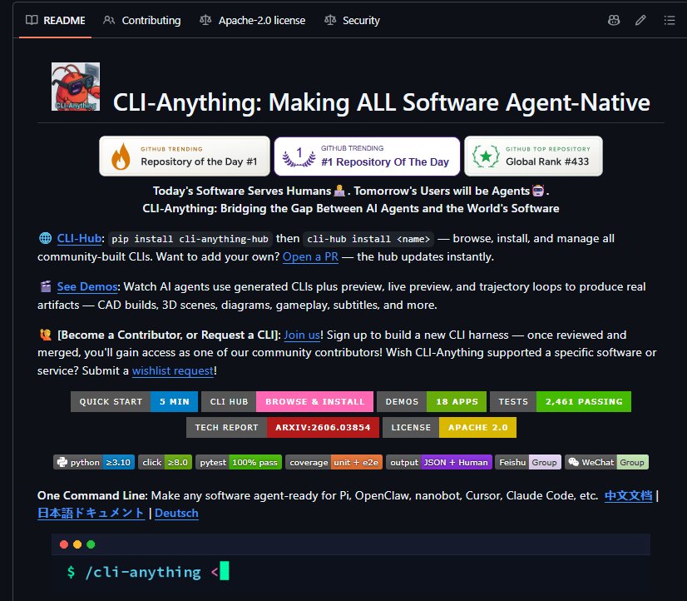Switch to the Contributing tab
687x601 pixels.
click(x=142, y=20)
